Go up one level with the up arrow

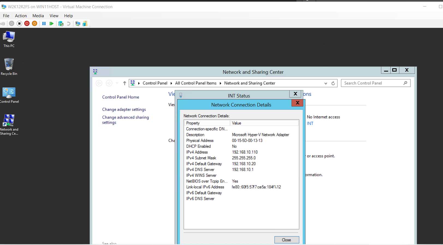(124, 83)
